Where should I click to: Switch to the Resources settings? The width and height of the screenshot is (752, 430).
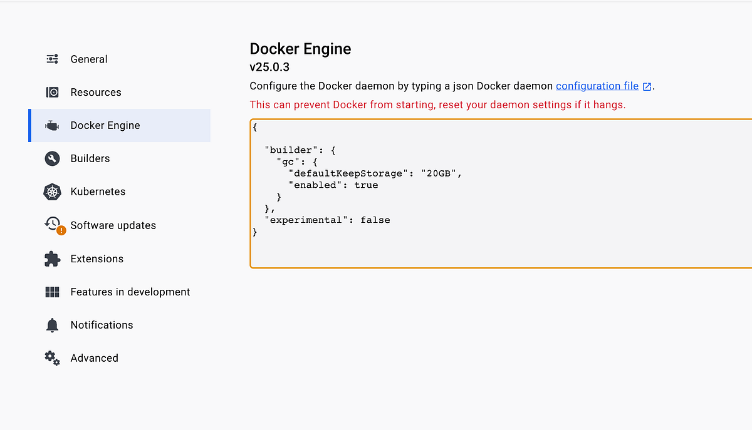96,92
